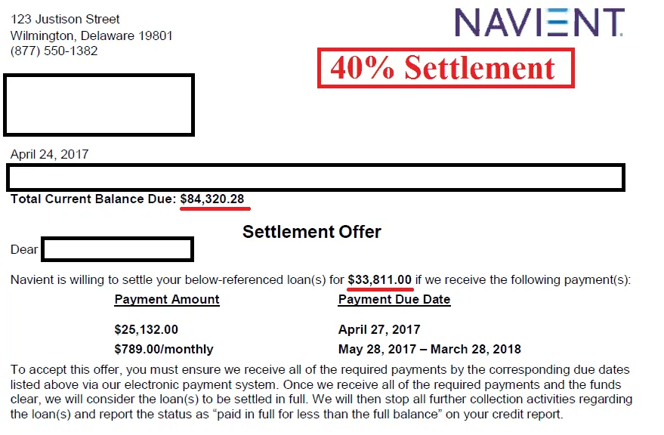
Task: Click the redacted name box after Dear
Action: (x=117, y=249)
